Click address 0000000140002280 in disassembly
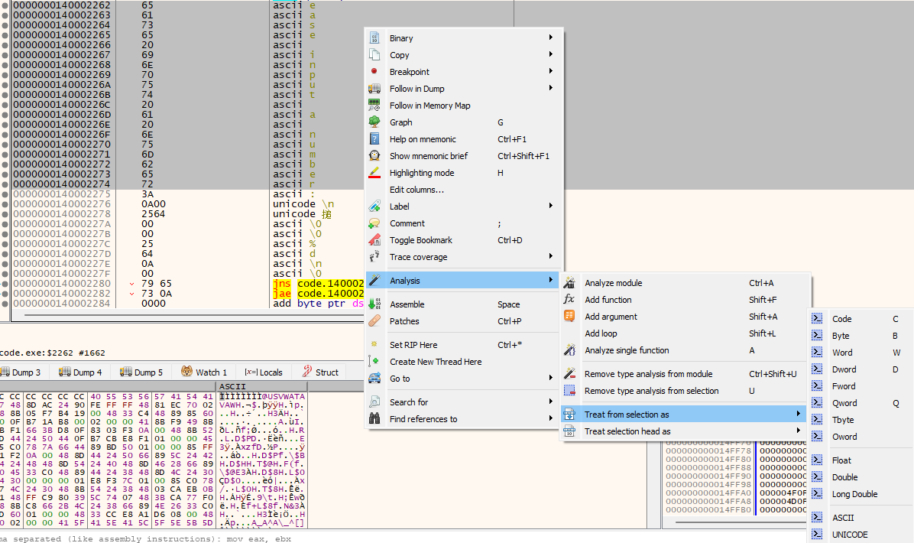Viewport: 914px width, 543px height. pos(62,284)
